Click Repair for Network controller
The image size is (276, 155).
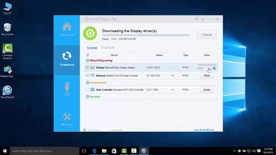coord(207,76)
